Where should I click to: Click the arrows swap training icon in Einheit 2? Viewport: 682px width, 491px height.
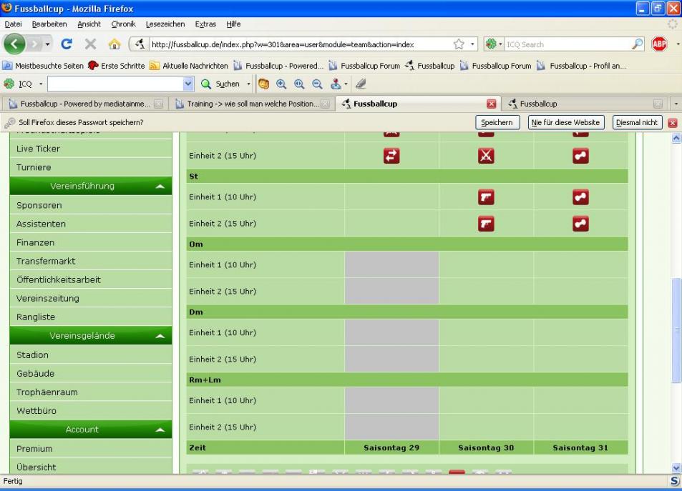pyautogui.click(x=391, y=156)
